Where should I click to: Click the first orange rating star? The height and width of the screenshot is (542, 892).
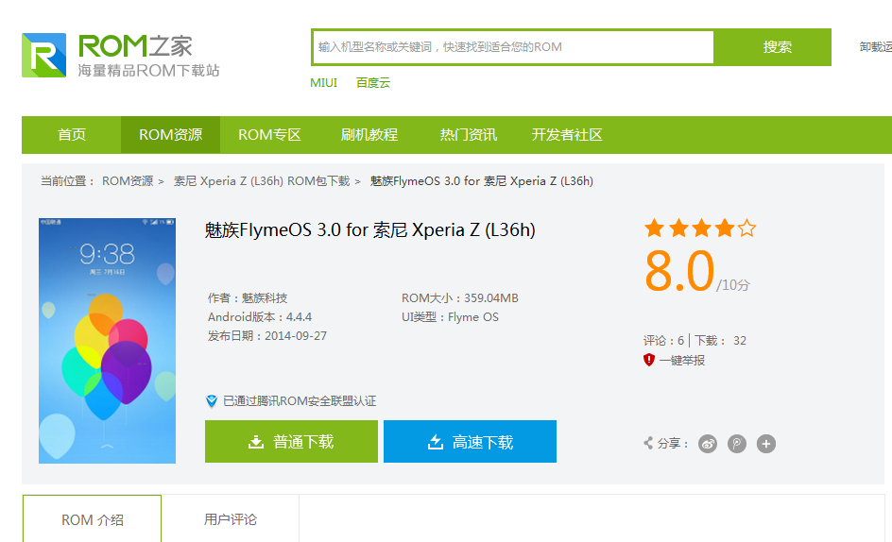click(x=654, y=229)
